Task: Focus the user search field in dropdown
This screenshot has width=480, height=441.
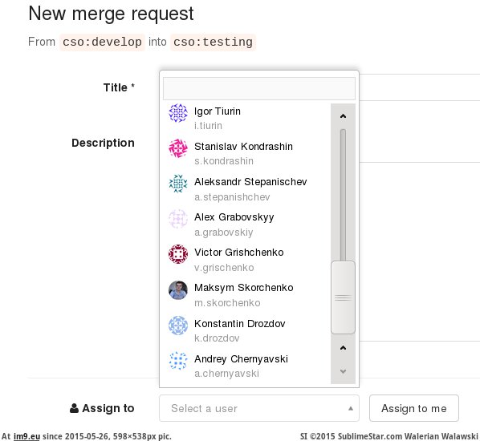Action: [x=259, y=88]
